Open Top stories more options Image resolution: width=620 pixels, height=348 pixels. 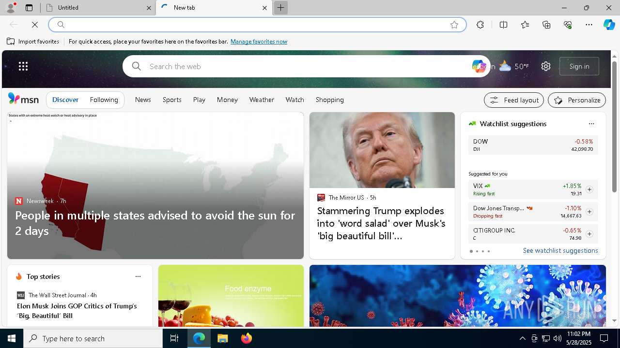point(138,276)
